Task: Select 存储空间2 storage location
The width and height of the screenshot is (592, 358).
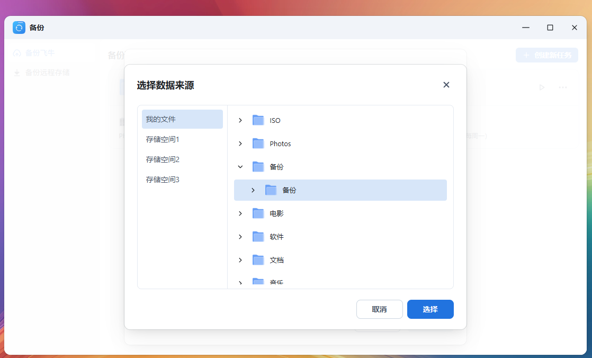Action: pyautogui.click(x=163, y=159)
